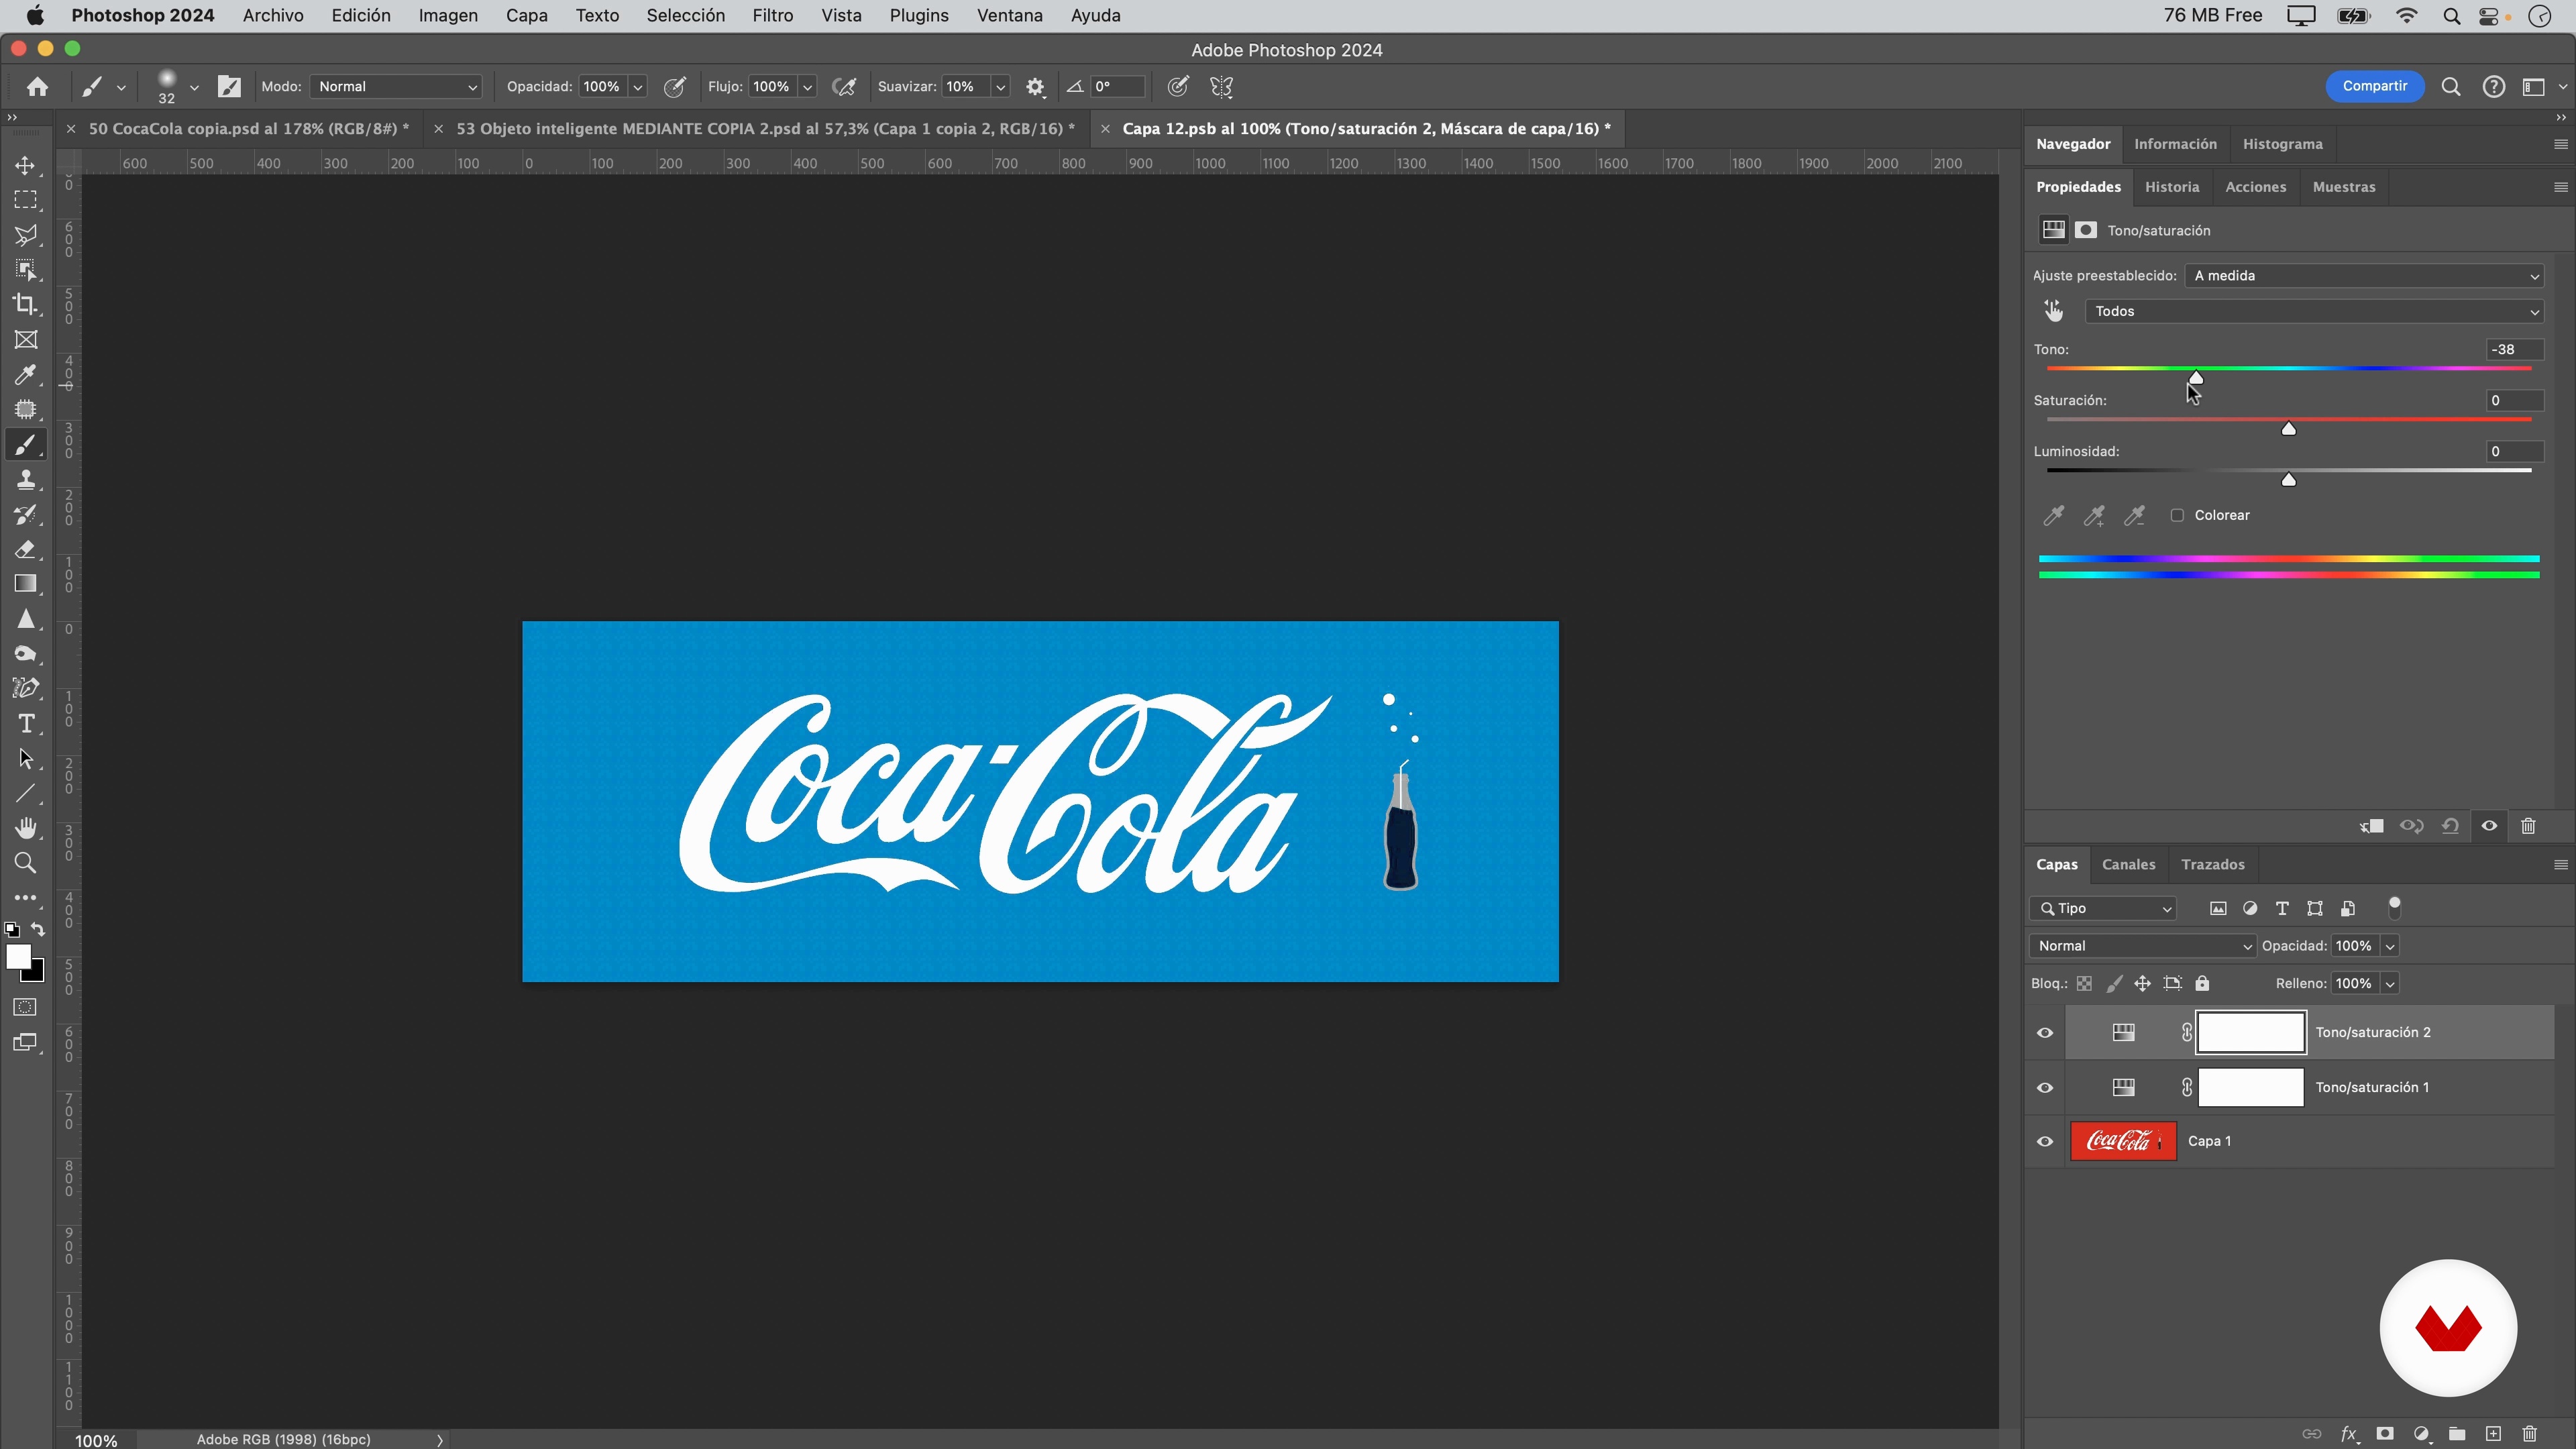
Task: Select the Frame tool
Action: (x=25, y=339)
